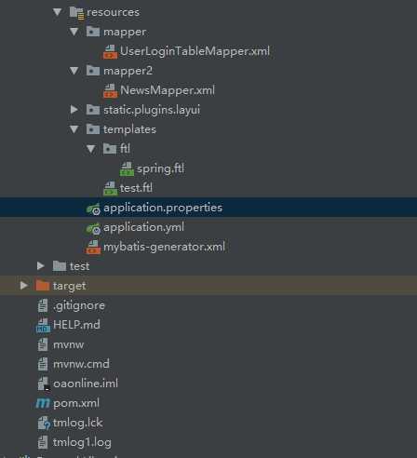This screenshot has height=458, width=417.
Task: Click the ftl folder icon
Action: click(x=110, y=149)
